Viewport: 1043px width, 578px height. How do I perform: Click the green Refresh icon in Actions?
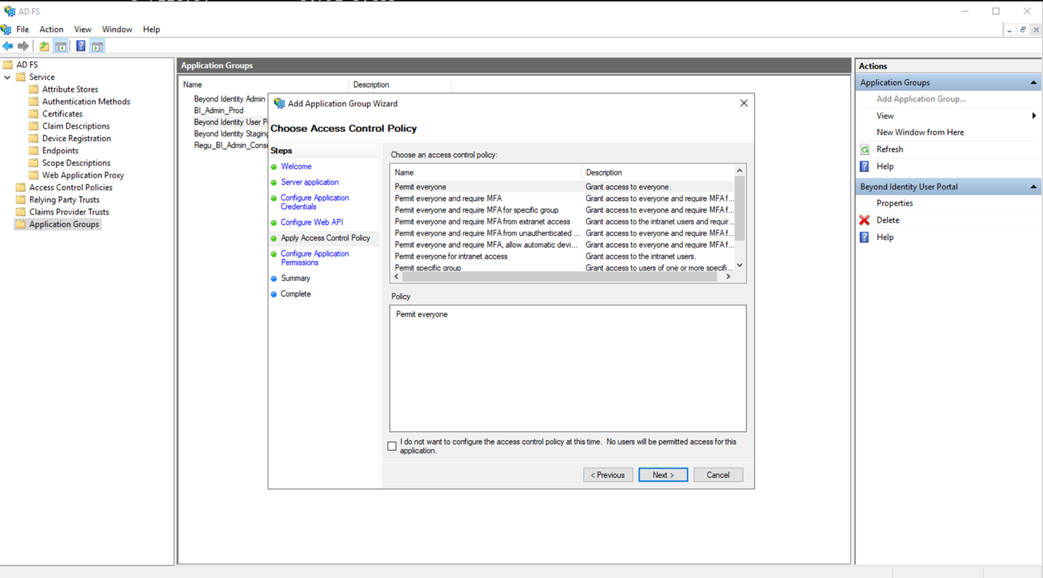(x=864, y=149)
